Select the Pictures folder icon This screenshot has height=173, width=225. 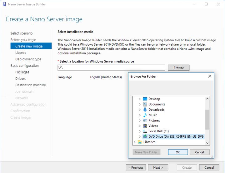coord(145,120)
